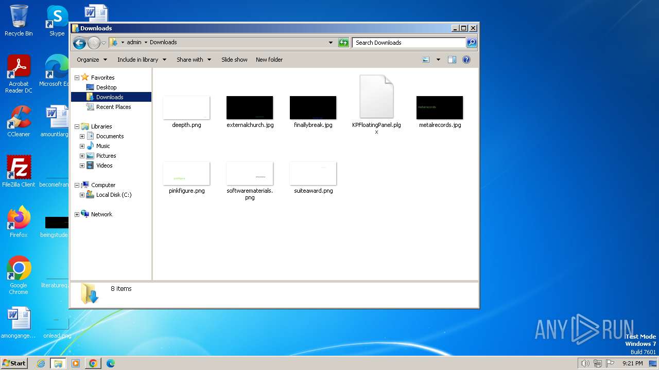Click Downloads in the address breadcrumb
Image resolution: width=659 pixels, height=370 pixels.
(x=163, y=43)
